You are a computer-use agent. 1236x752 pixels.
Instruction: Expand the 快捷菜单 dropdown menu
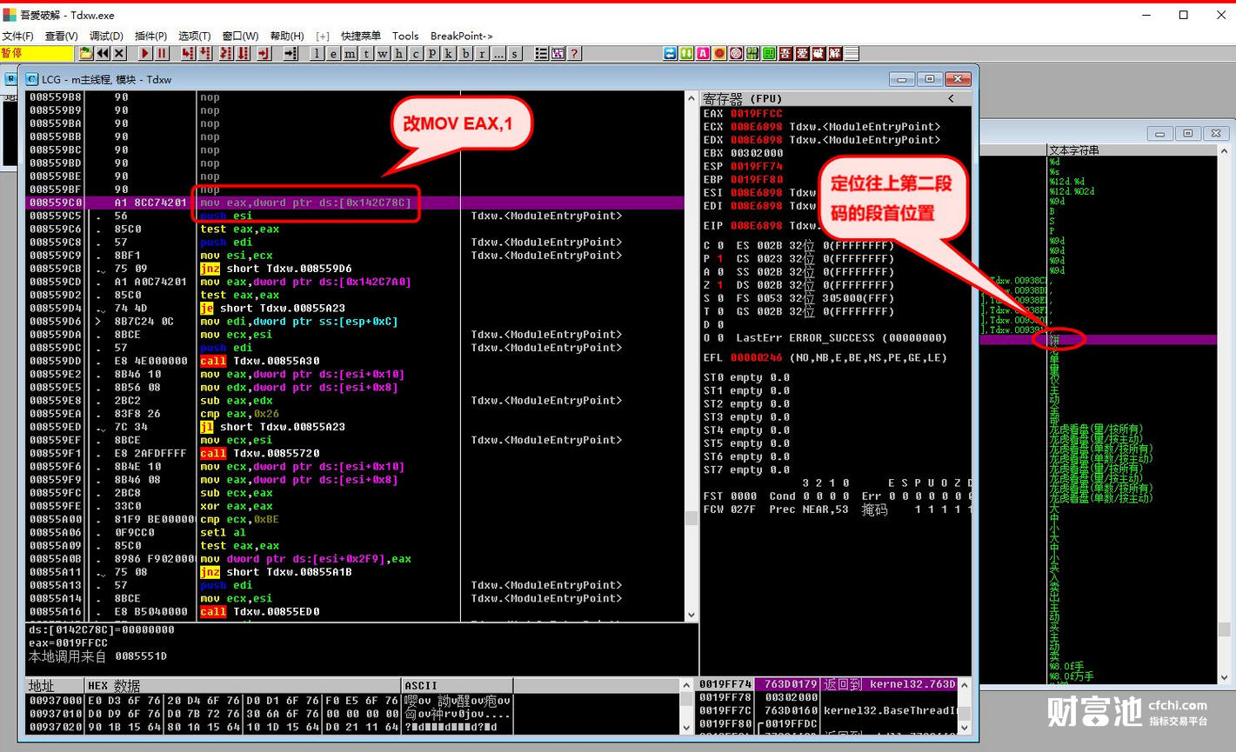point(360,36)
